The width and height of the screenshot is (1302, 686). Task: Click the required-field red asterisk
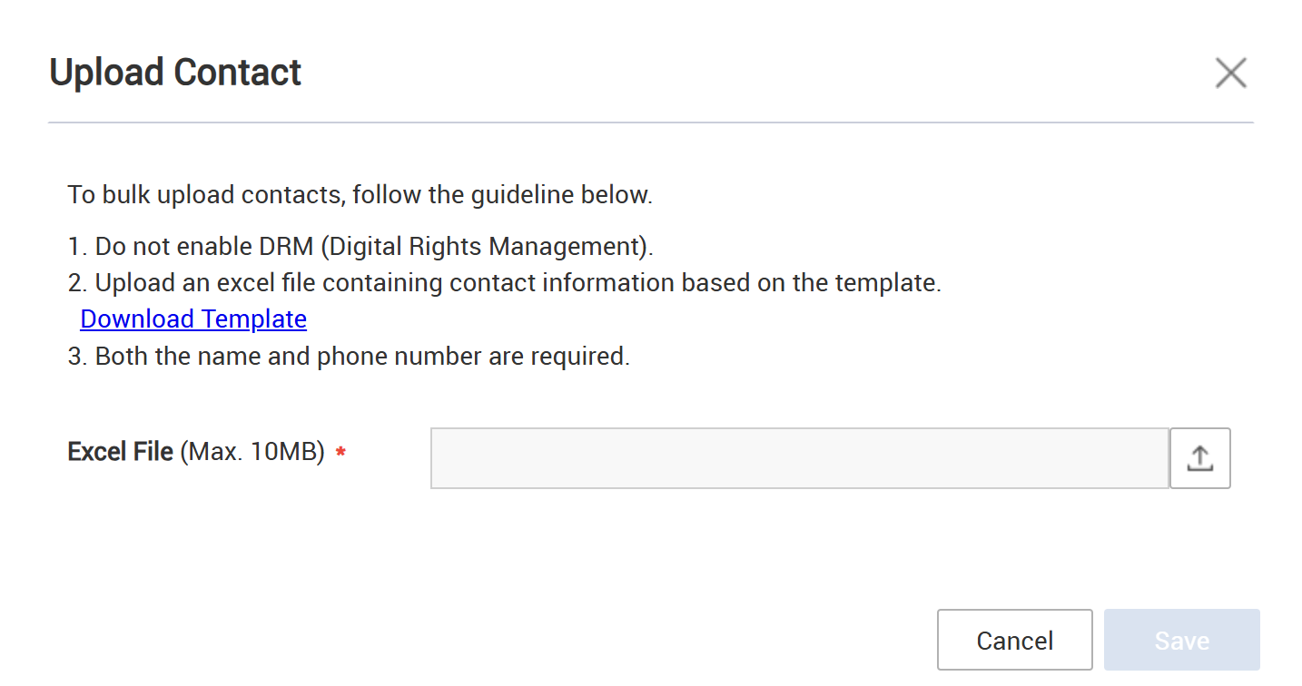(x=340, y=453)
